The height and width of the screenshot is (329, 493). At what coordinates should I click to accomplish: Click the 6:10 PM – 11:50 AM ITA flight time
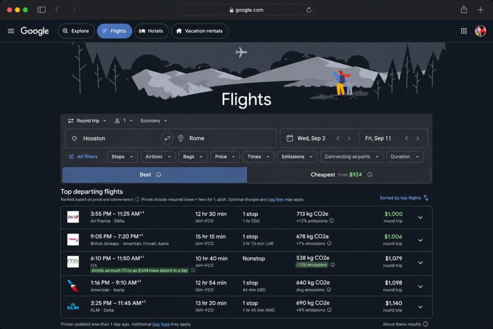click(x=117, y=258)
